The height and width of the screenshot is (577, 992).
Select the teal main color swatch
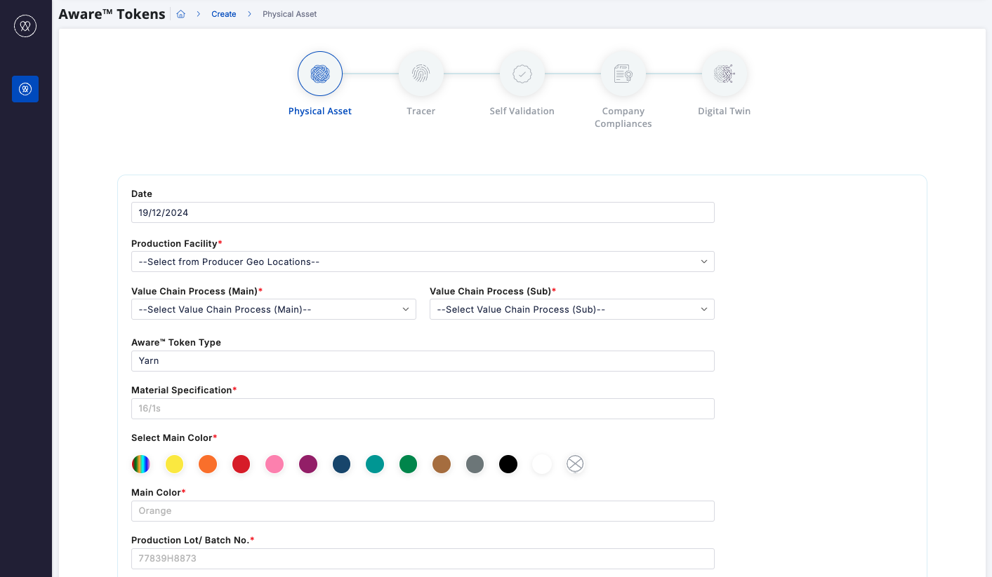pyautogui.click(x=375, y=464)
